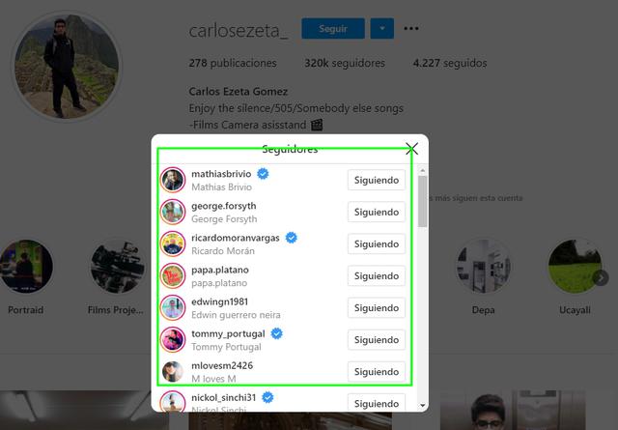Screen dimensions: 618x430
Task: Open the nickol_sinchi31 username link
Action: click(223, 397)
